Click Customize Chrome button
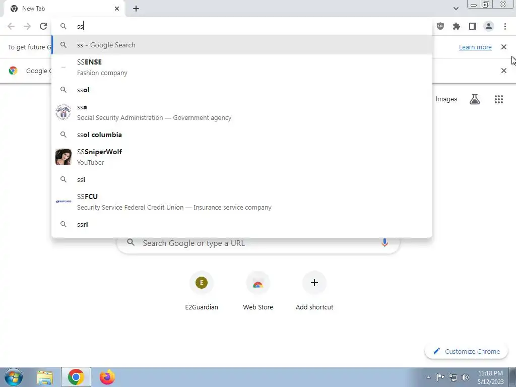Viewport: 516px width, 387px height. point(466,351)
